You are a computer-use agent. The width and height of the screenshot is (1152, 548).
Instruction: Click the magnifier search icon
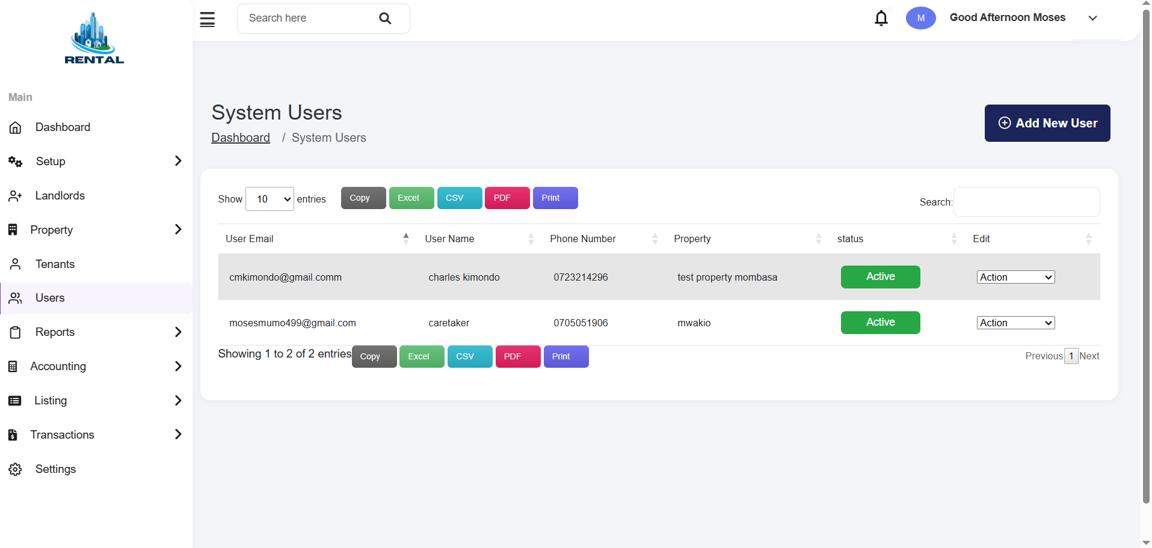(386, 19)
